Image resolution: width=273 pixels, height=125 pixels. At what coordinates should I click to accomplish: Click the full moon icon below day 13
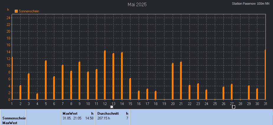pyautogui.click(x=112, y=107)
